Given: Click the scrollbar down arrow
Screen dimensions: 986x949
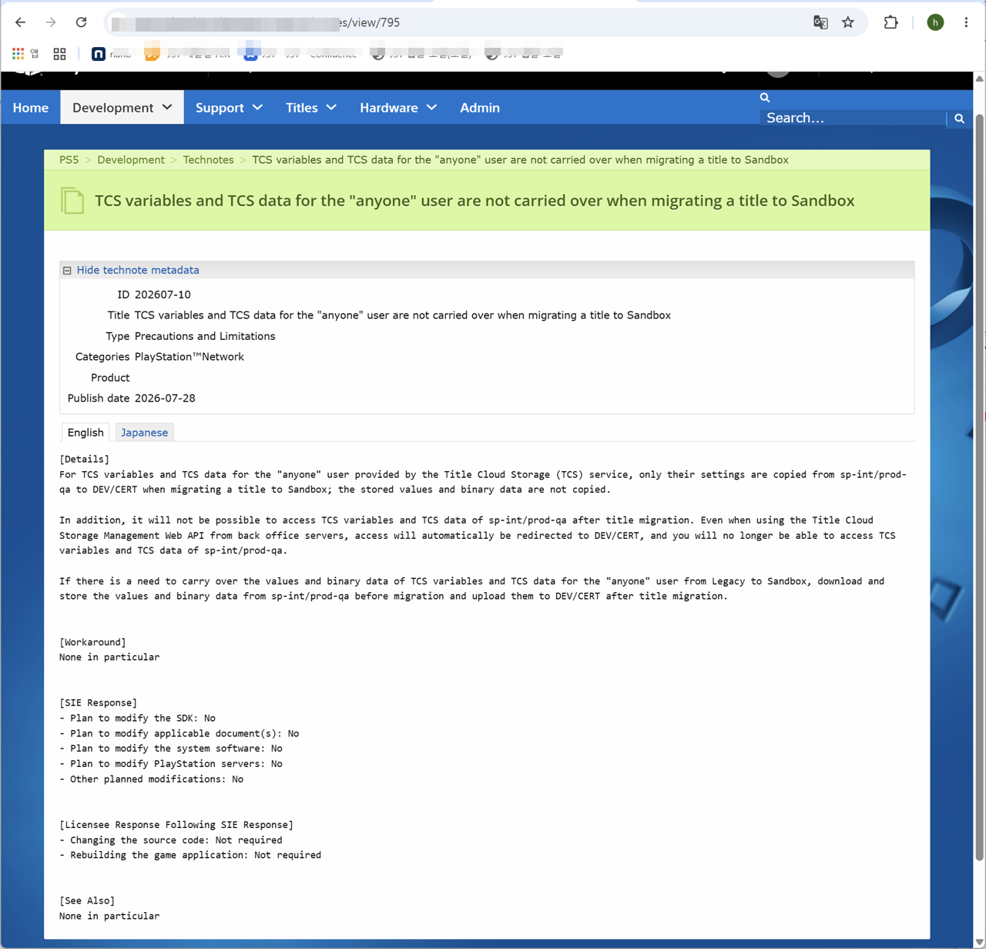Looking at the screenshot, I should click(x=980, y=942).
